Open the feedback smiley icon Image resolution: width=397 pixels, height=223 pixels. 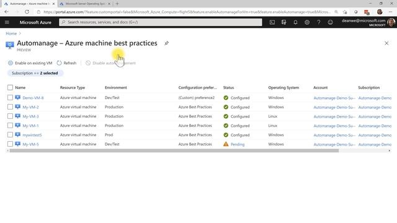(331, 22)
